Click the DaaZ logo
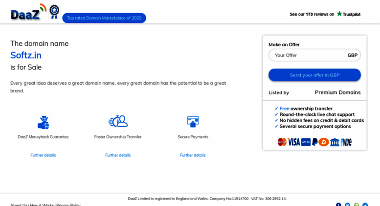Viewport: 380px width, 206px height. coord(28,12)
